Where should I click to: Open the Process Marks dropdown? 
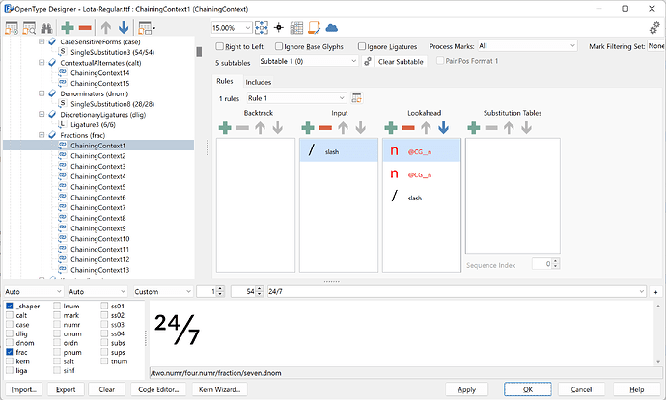(526, 45)
